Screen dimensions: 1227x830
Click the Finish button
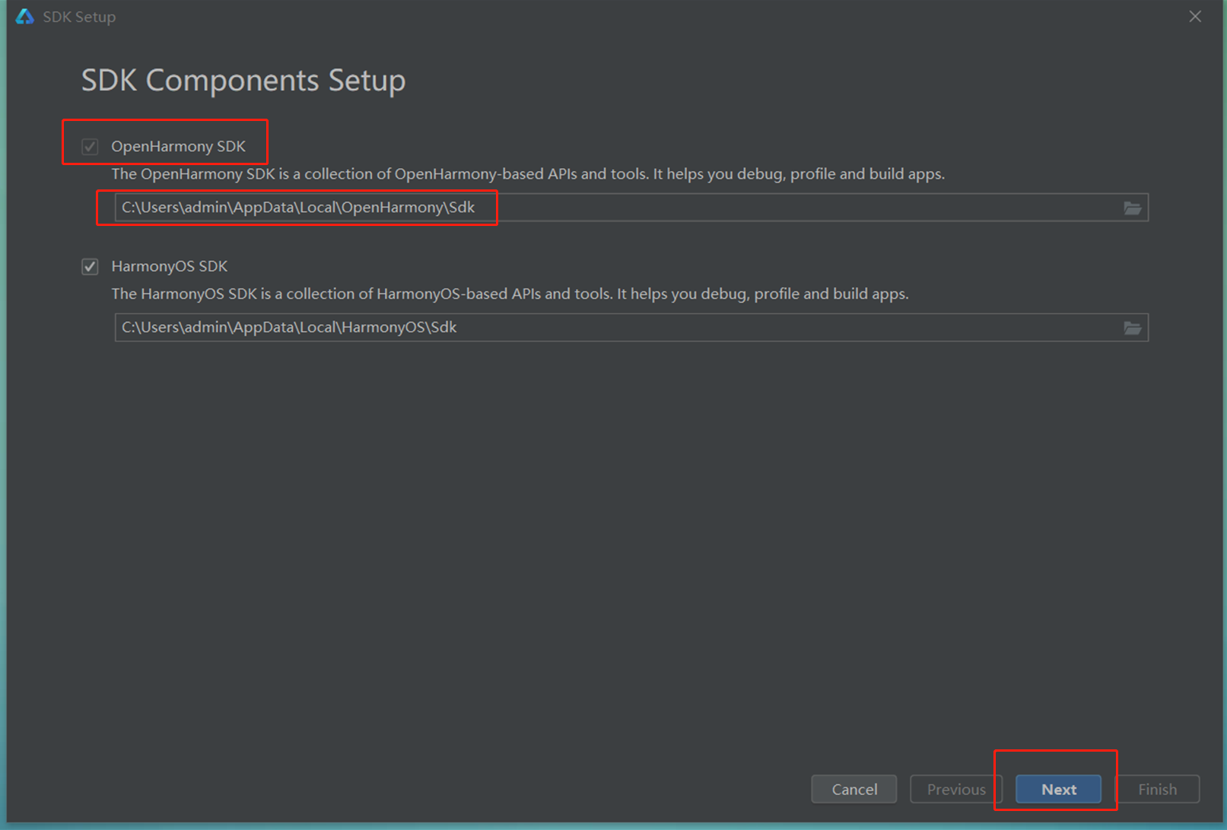[x=1157, y=789]
